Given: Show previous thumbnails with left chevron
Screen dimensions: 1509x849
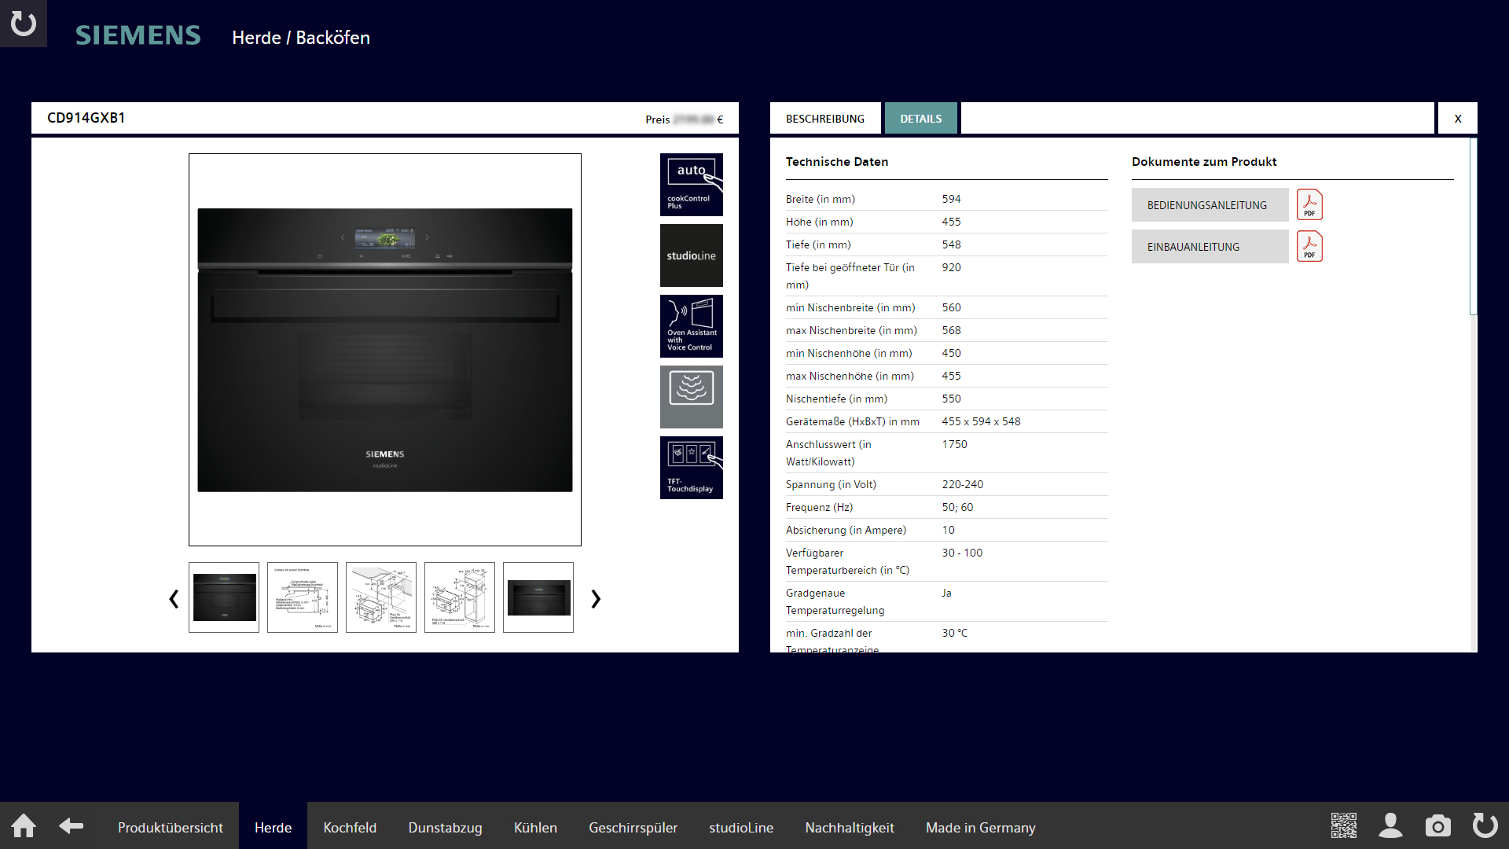Looking at the screenshot, I should [x=174, y=599].
